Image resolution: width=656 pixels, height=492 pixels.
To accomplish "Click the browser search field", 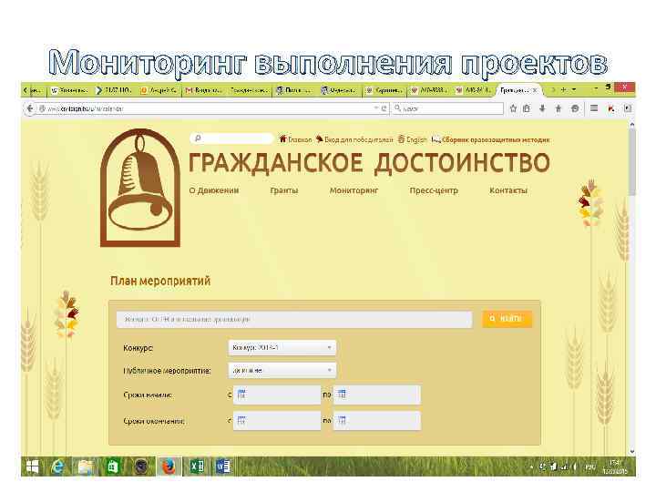I will (x=447, y=108).
